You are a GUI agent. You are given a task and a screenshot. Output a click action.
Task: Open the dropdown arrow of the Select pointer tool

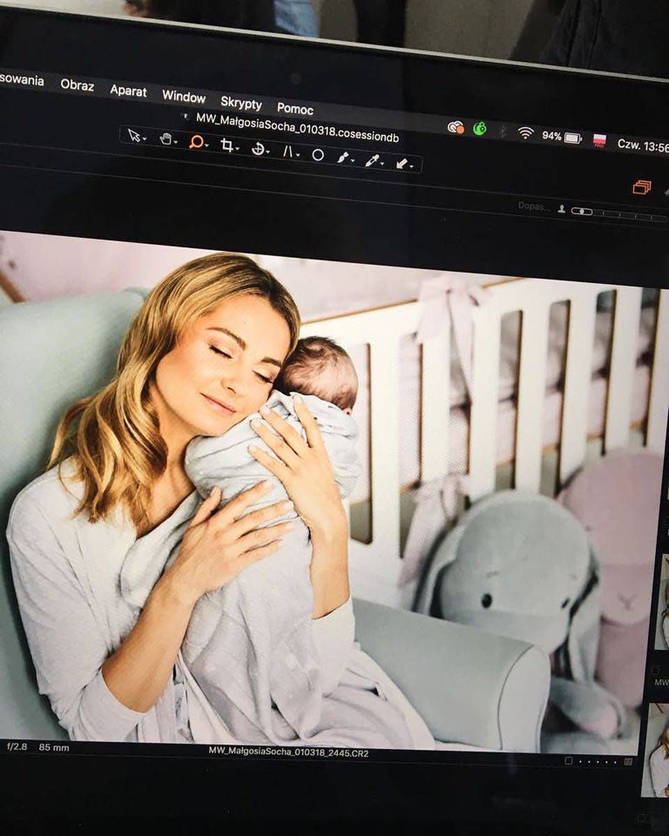[144, 139]
